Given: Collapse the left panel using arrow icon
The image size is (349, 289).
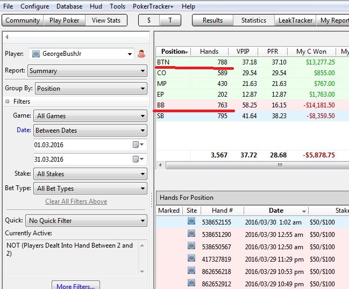Looking at the screenshot, I should pyautogui.click(x=6, y=37).
